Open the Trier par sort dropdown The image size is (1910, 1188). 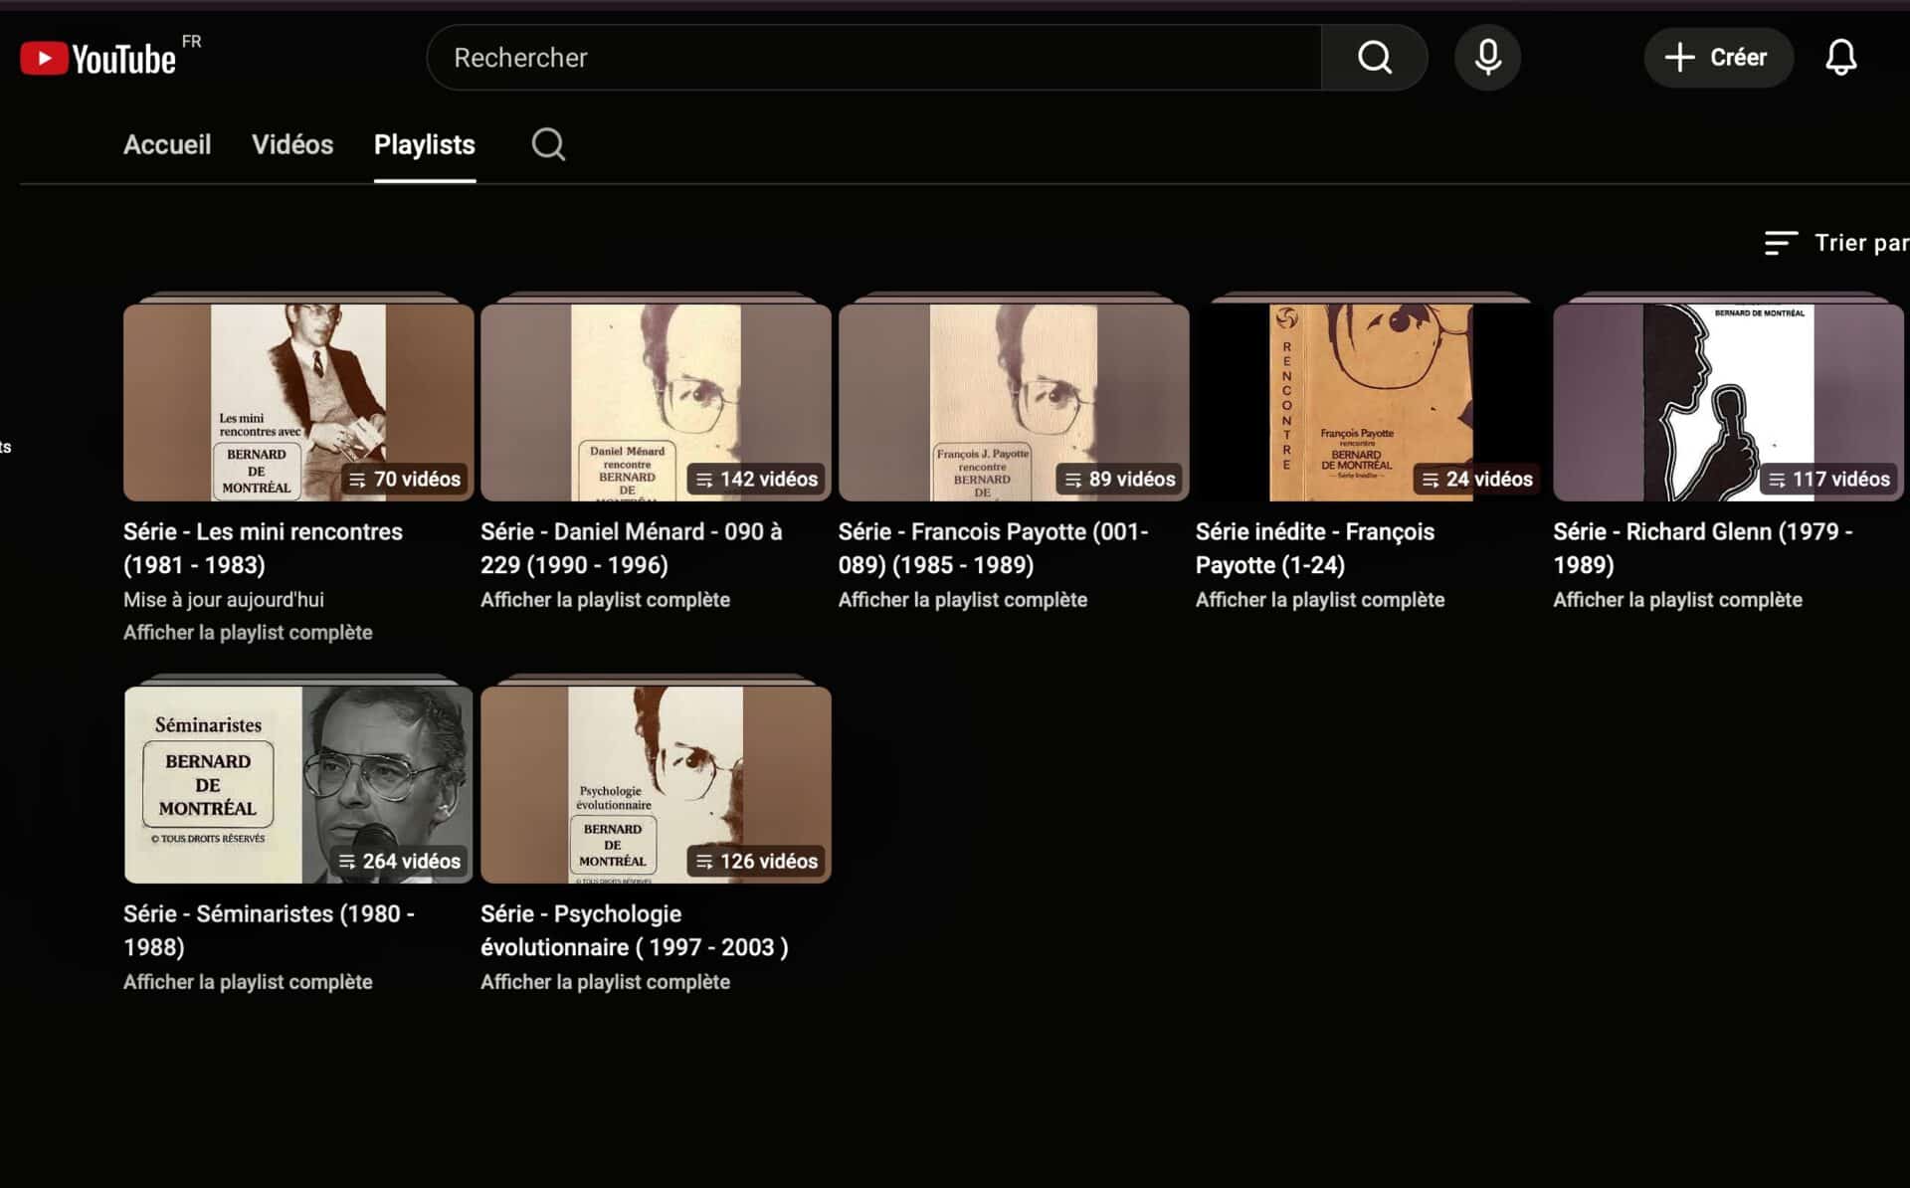tap(1835, 243)
